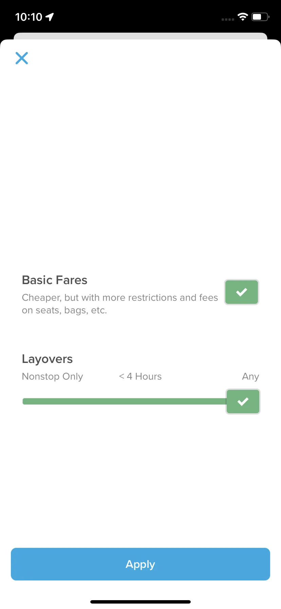This screenshot has height=609, width=281.
Task: Tap the Wi-Fi icon in status bar
Action: point(243,17)
